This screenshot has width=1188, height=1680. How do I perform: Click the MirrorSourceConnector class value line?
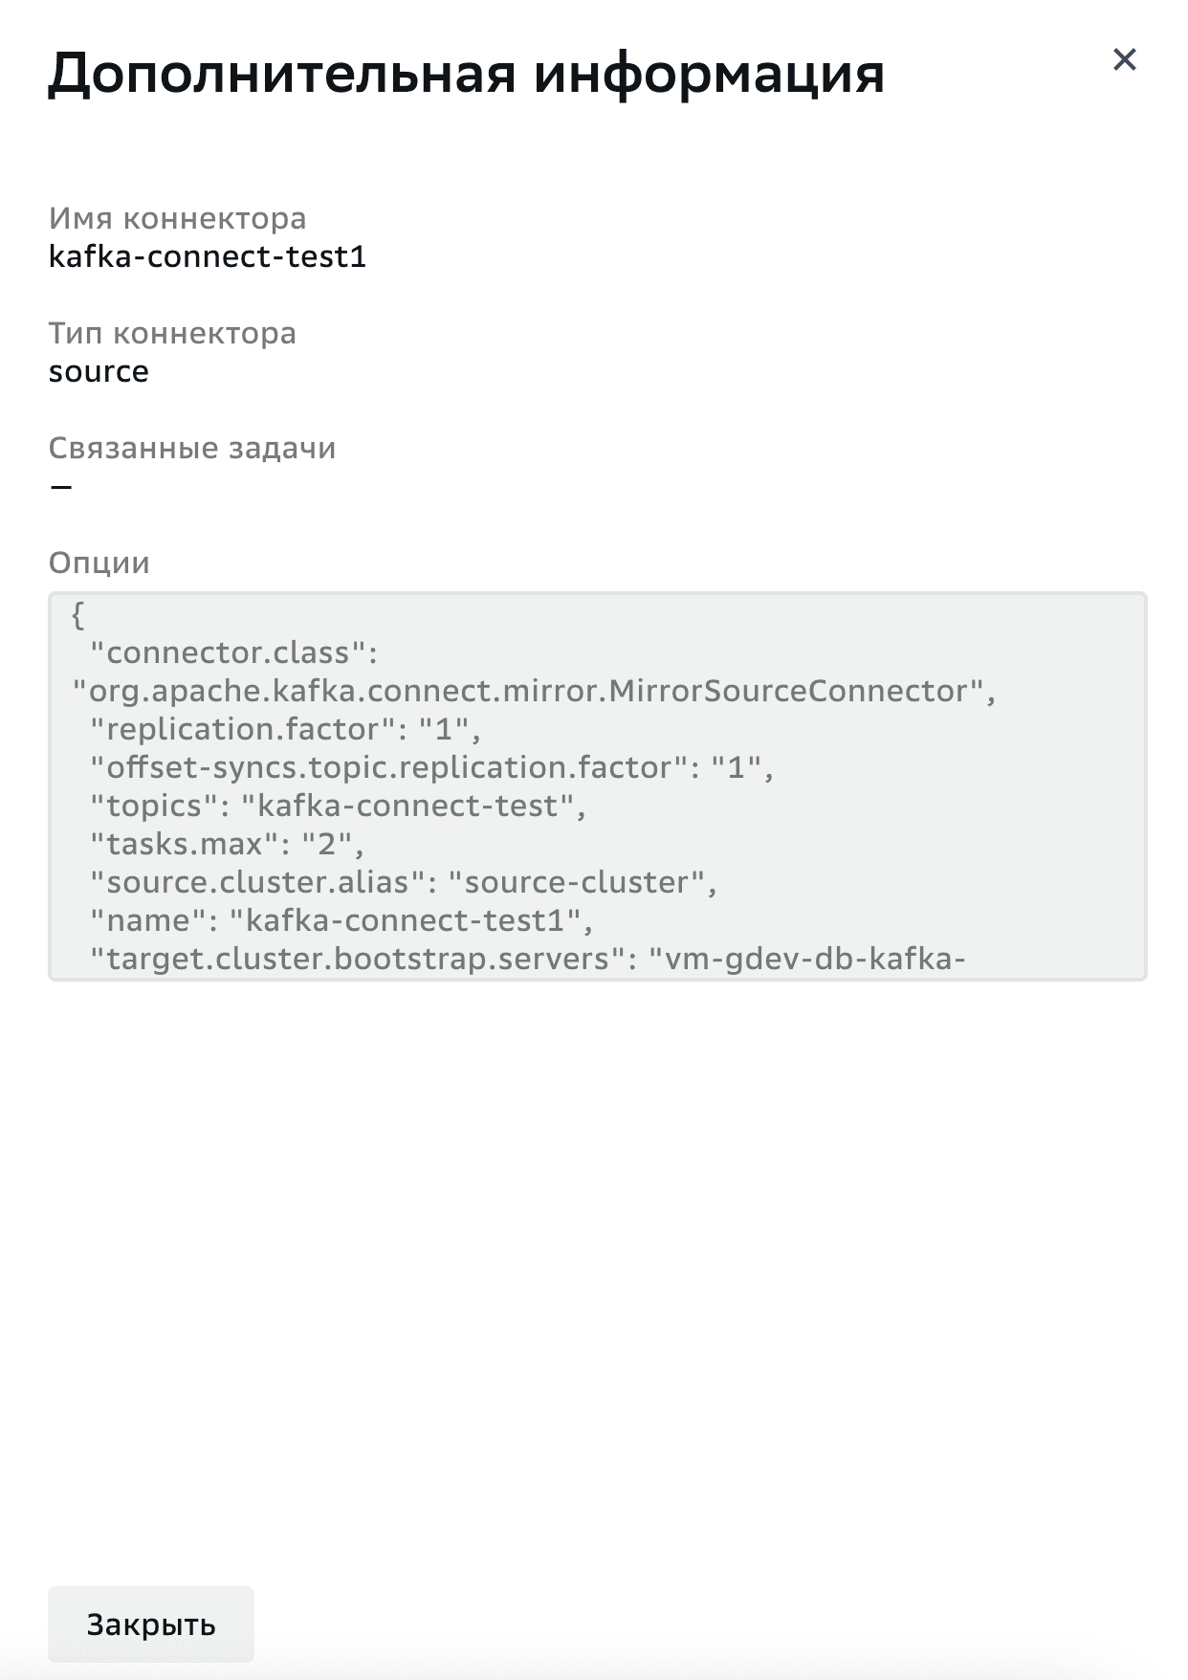coord(534,692)
